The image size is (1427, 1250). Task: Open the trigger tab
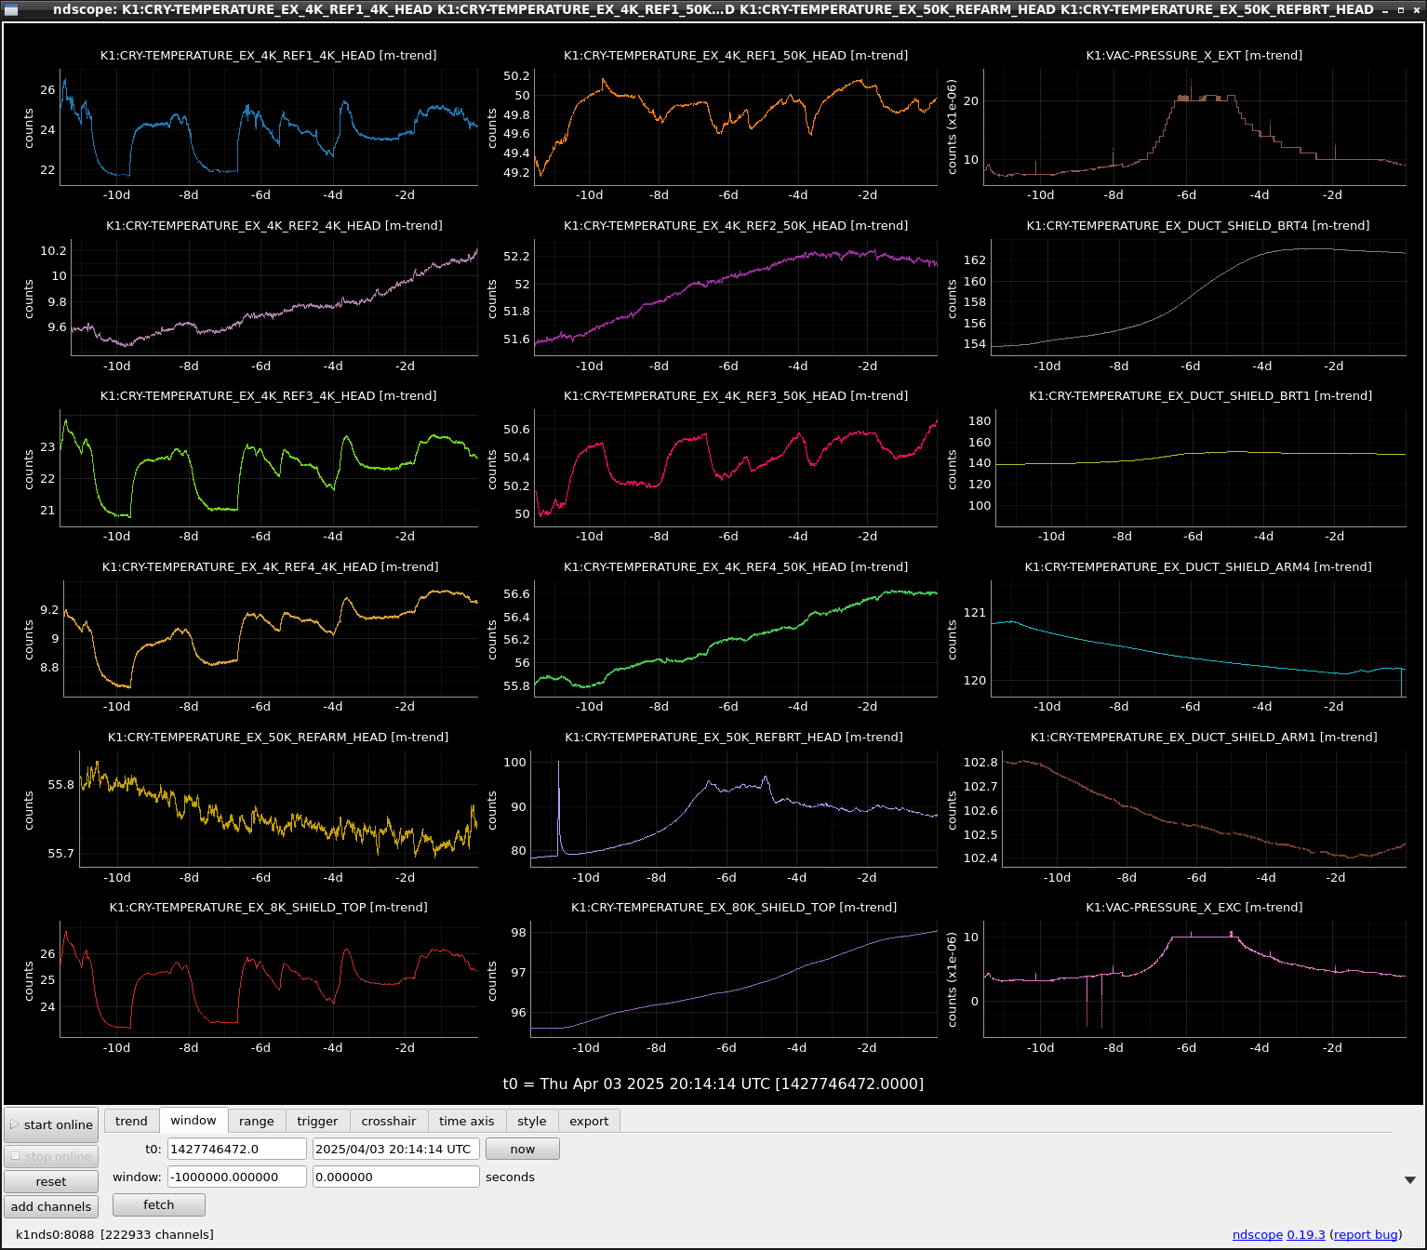tap(317, 1121)
